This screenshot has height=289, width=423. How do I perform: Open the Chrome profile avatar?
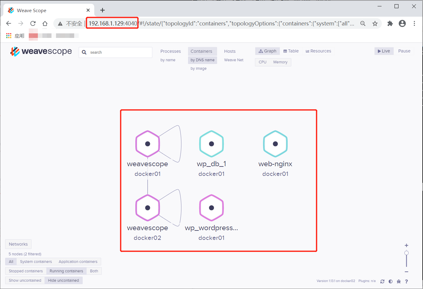[402, 23]
